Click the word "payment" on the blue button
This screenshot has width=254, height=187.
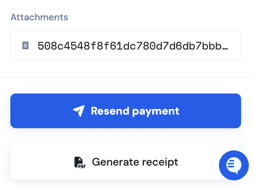click(156, 112)
